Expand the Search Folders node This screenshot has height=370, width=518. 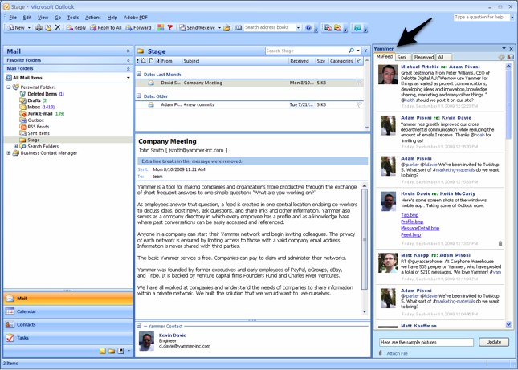[15, 146]
